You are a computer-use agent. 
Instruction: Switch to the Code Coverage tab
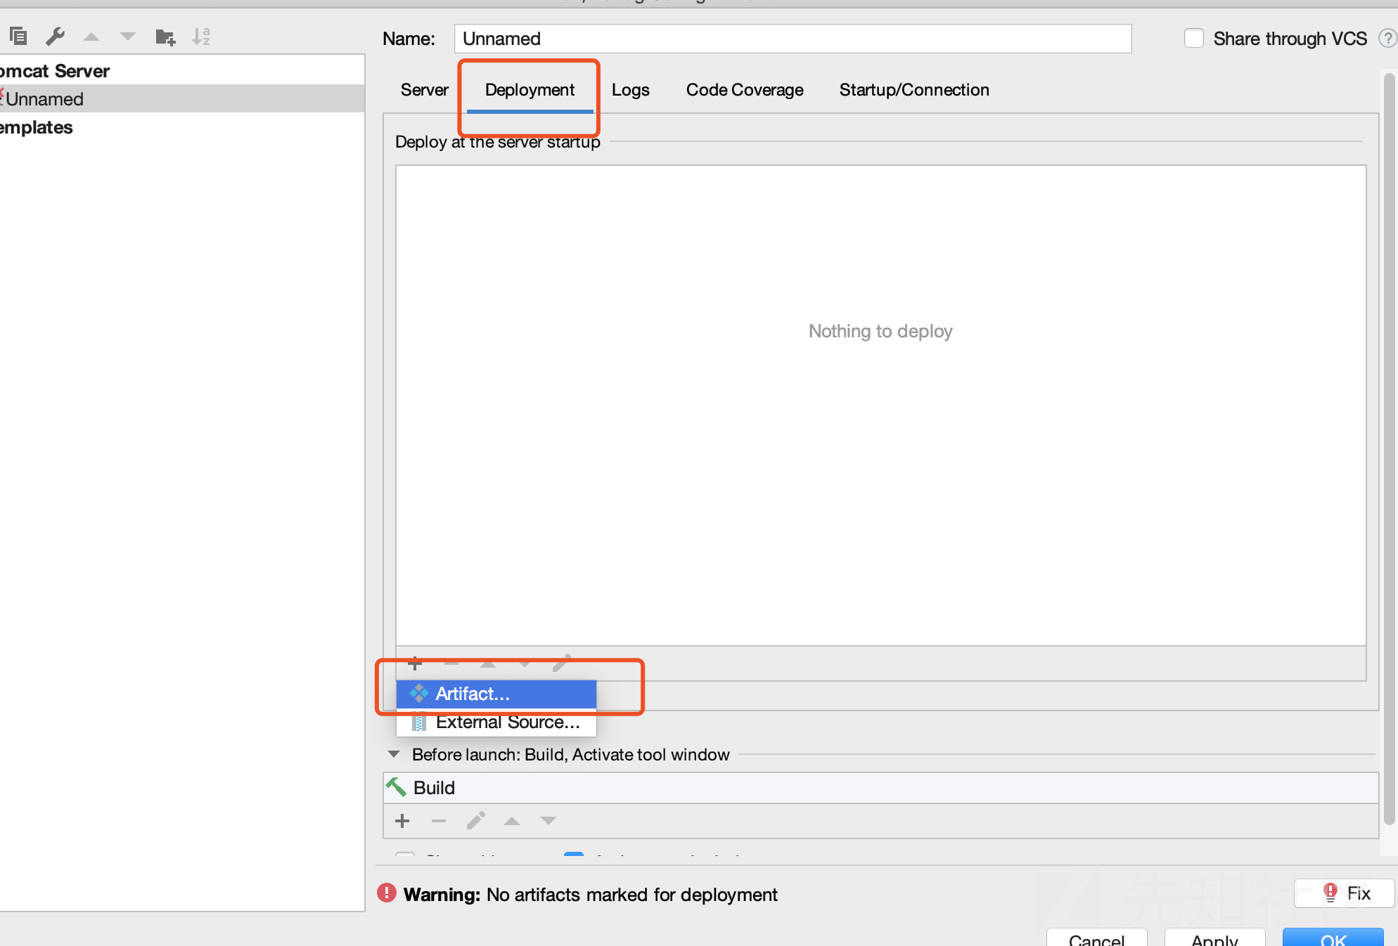pos(745,90)
